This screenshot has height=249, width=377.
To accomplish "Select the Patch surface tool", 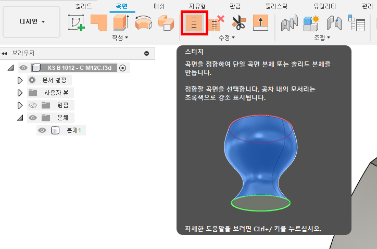I will pos(99,23).
